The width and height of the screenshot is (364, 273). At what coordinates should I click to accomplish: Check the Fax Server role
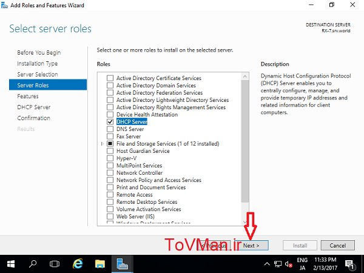pos(110,136)
